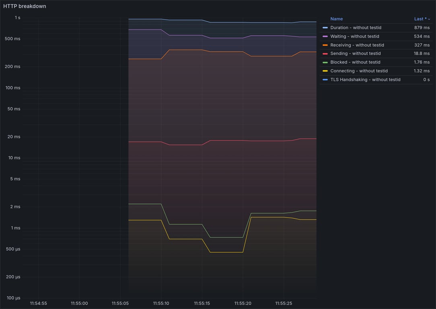Screen dimensions: 436x309
Task: Toggle the Connecting - without testid series
Action: tap(359, 71)
